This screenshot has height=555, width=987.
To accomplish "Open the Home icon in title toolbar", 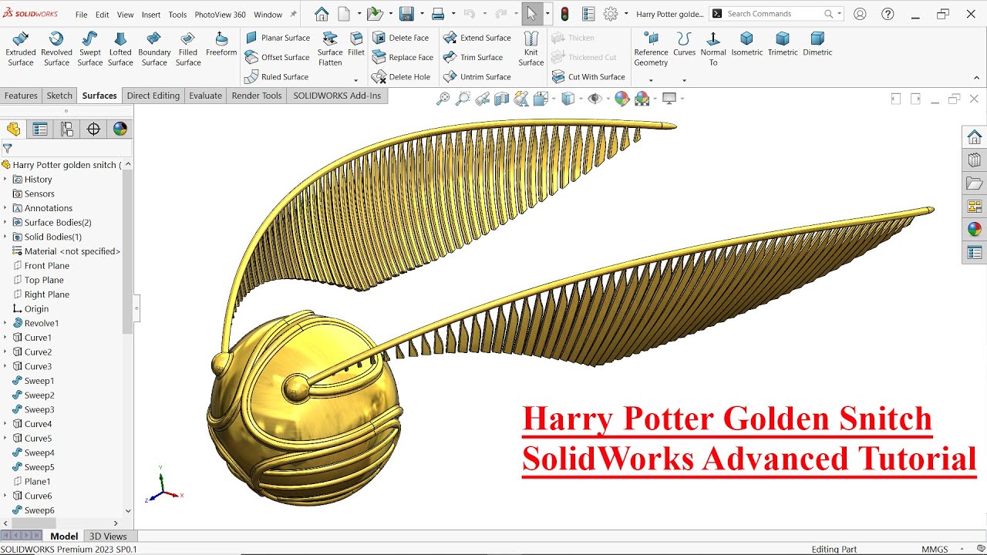I will coord(322,14).
